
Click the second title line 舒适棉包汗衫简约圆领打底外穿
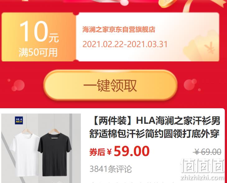[x=154, y=134]
